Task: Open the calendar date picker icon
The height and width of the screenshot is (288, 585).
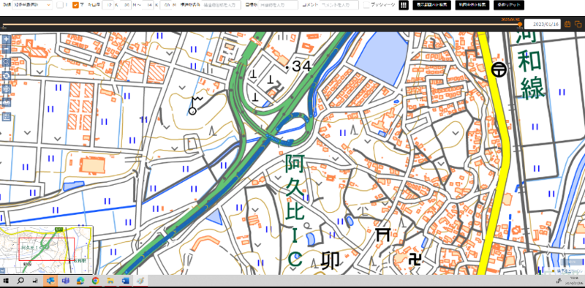Action: (x=567, y=24)
